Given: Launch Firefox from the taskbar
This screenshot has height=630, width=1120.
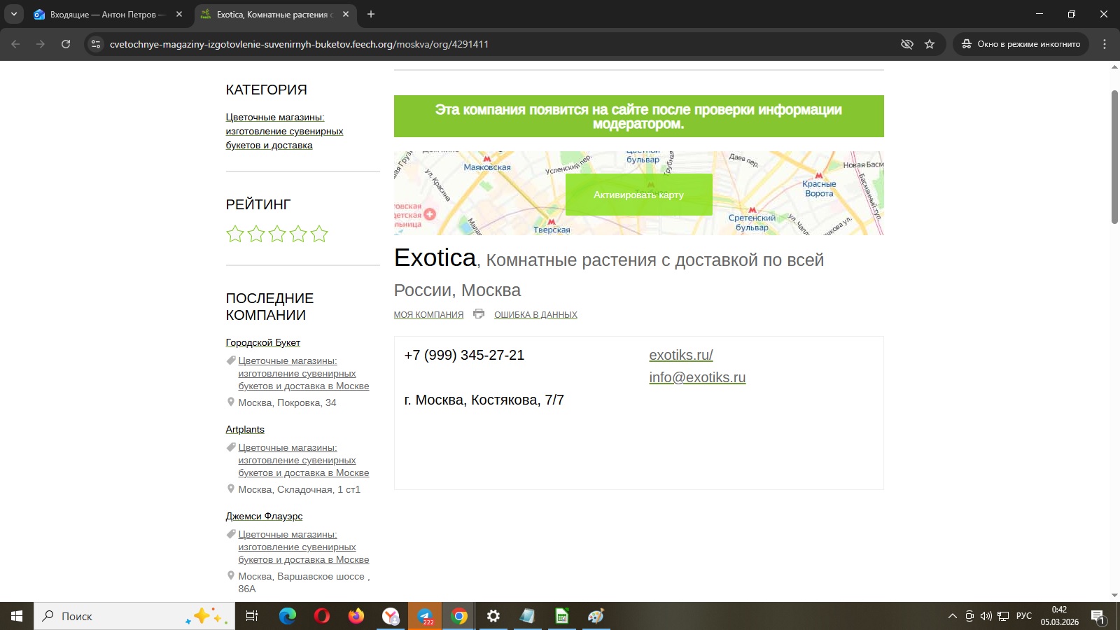Looking at the screenshot, I should tap(356, 616).
